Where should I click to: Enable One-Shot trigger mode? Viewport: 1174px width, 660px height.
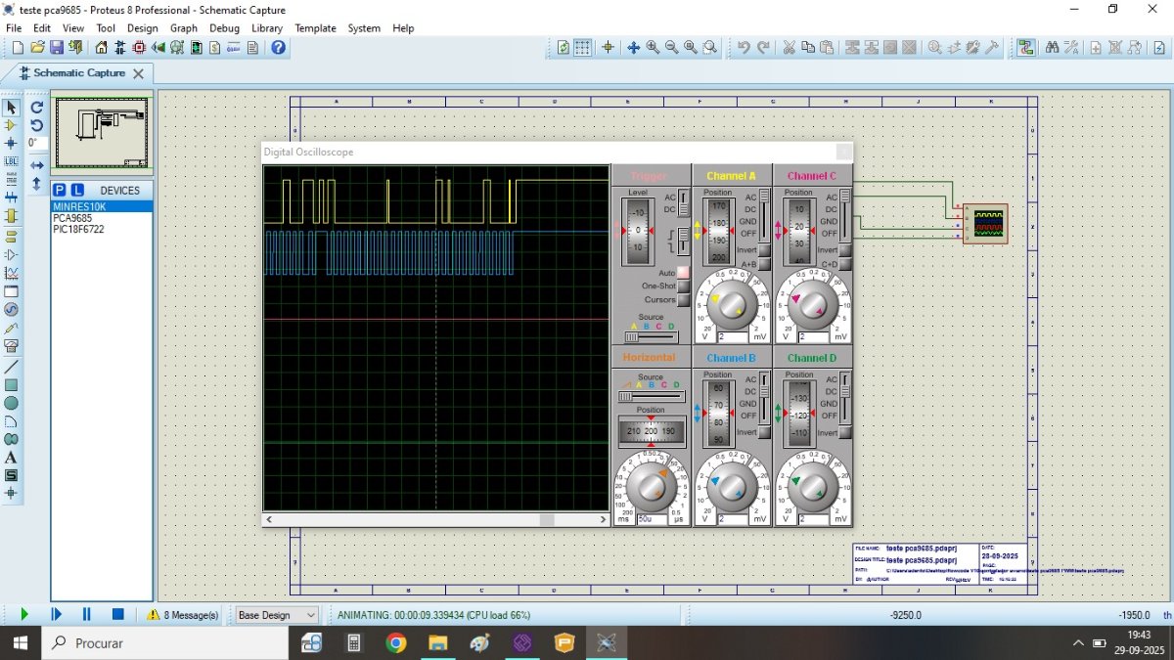point(683,286)
